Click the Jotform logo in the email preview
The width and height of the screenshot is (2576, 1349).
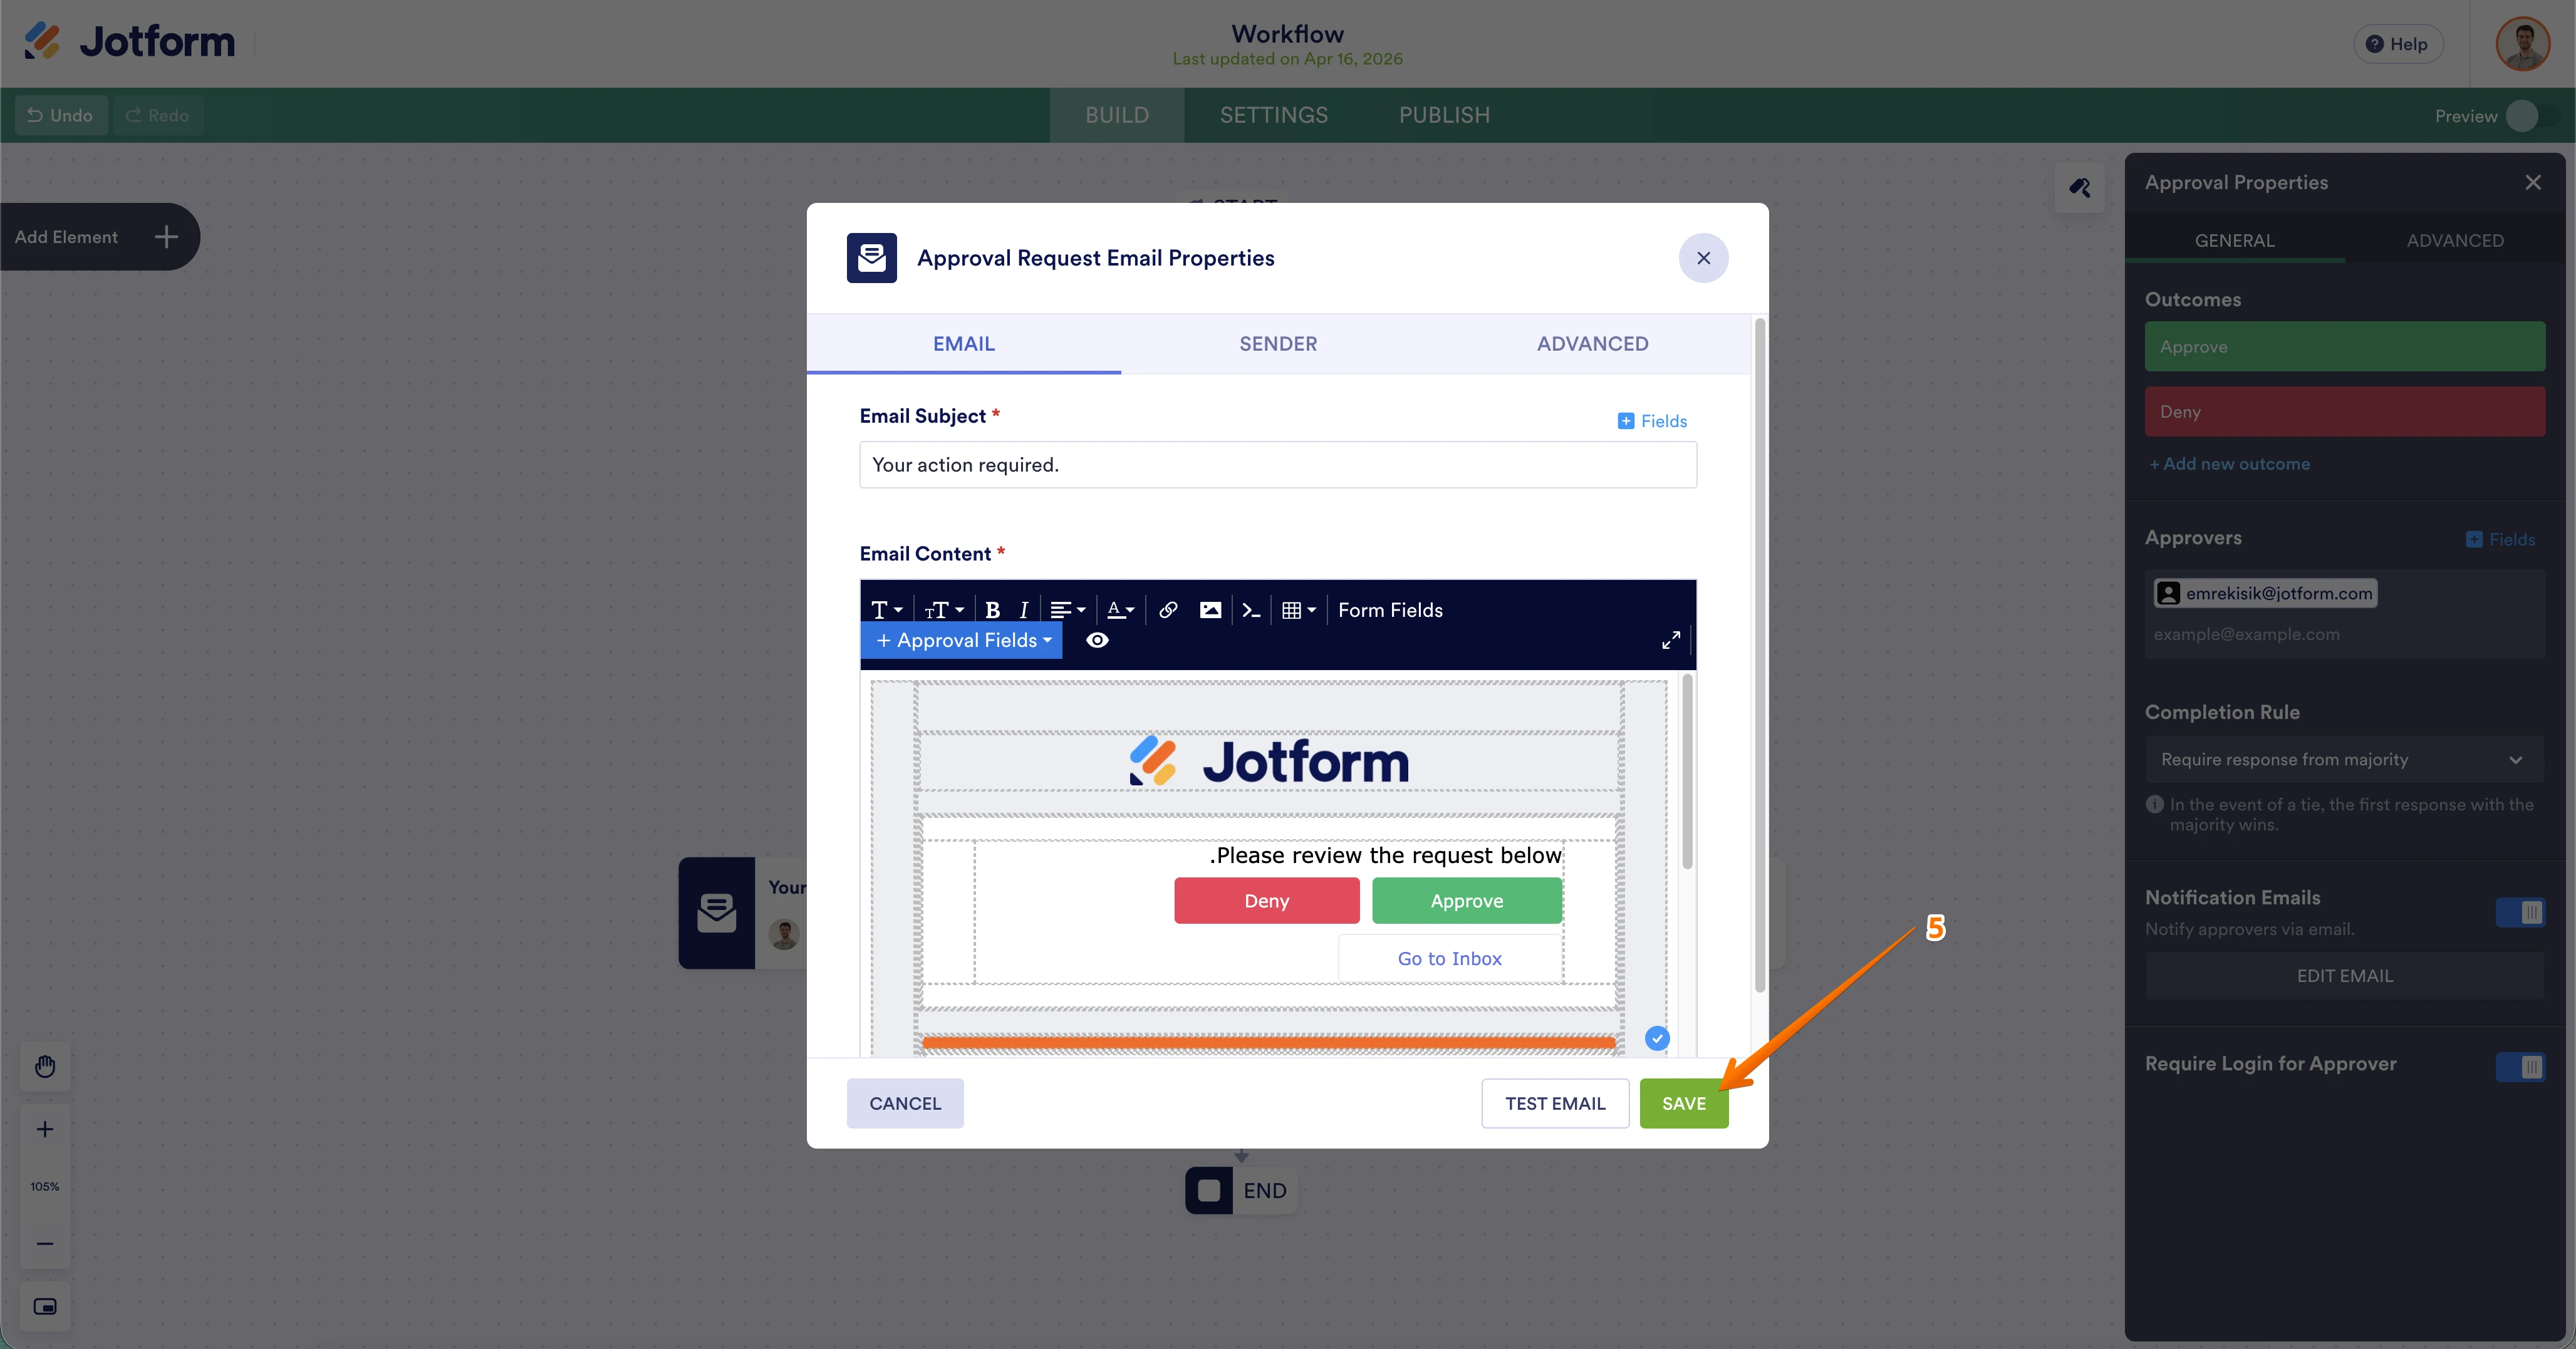(x=1269, y=762)
